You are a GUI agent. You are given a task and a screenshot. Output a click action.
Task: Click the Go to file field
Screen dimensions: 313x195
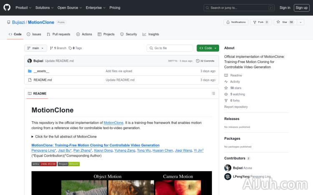tap(170, 48)
